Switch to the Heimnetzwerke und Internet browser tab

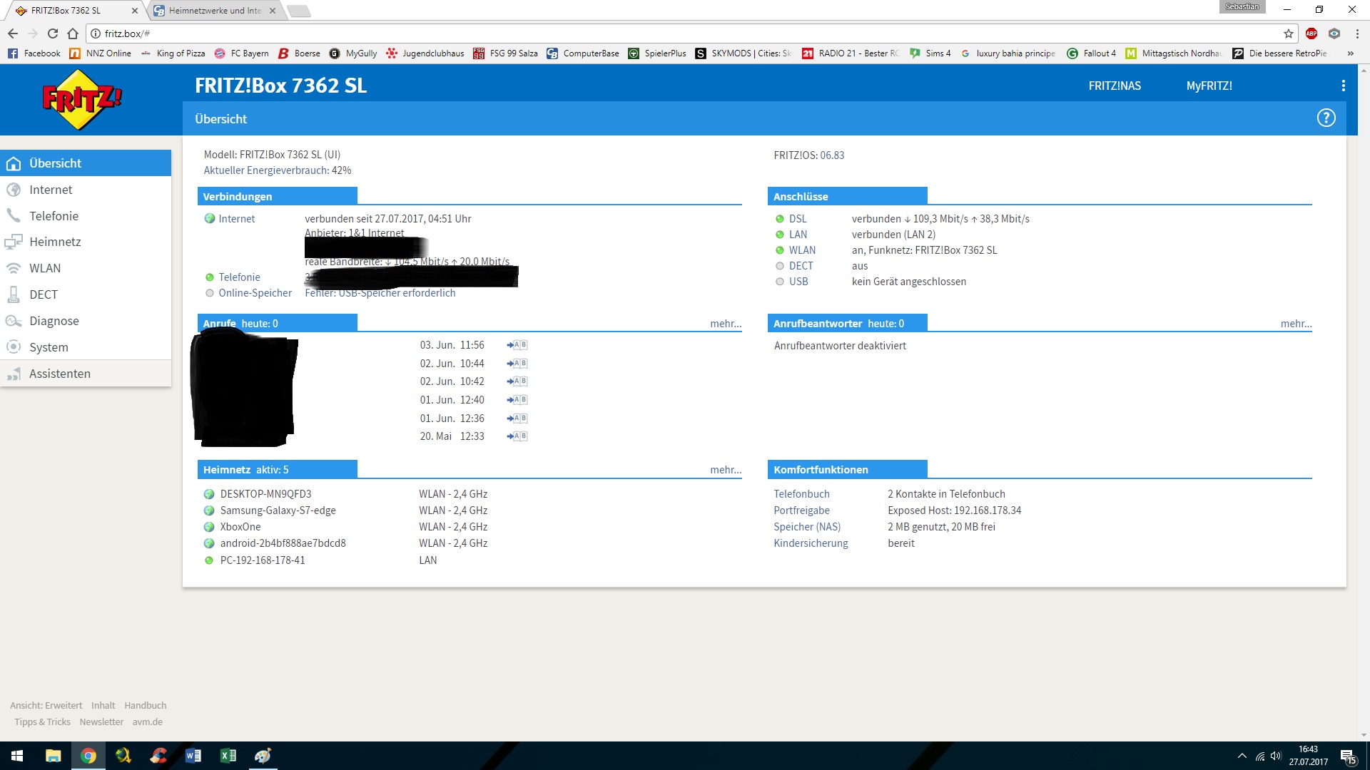coord(214,11)
